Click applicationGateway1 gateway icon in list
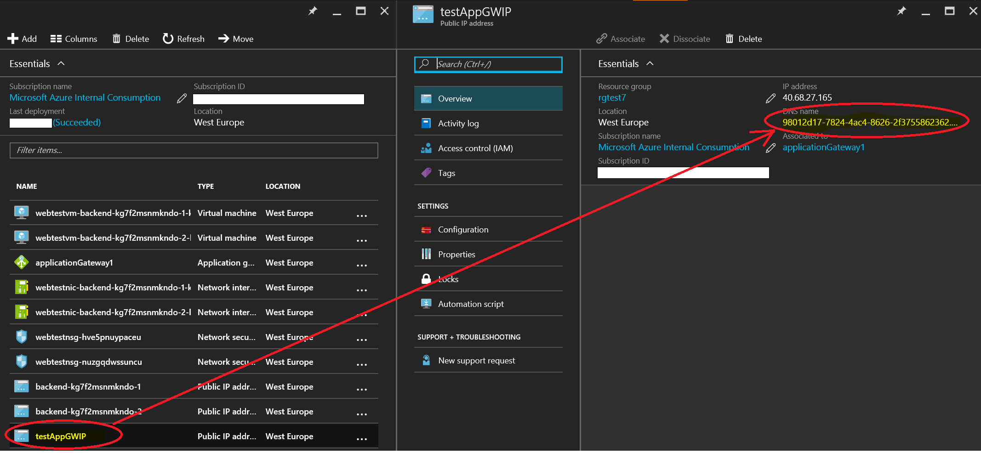 (x=21, y=262)
